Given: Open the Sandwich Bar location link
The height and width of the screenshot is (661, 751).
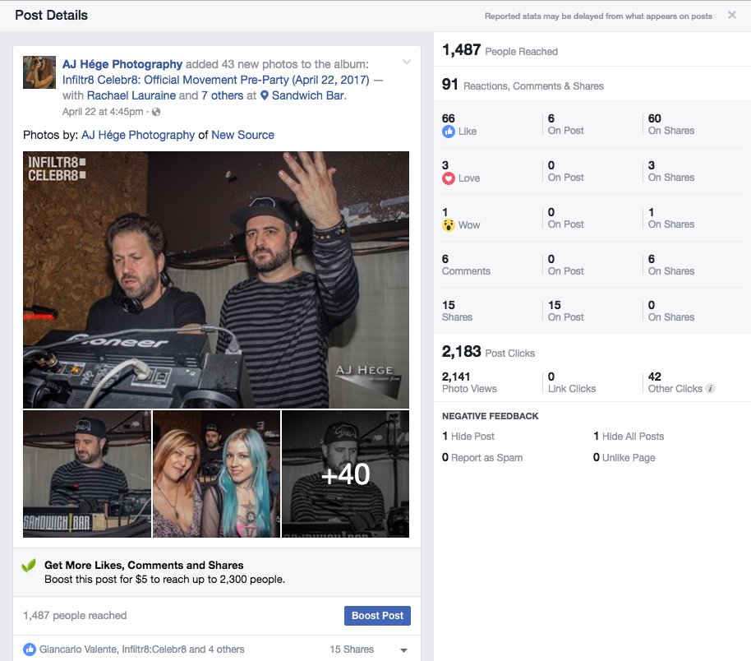Looking at the screenshot, I should click(x=308, y=95).
